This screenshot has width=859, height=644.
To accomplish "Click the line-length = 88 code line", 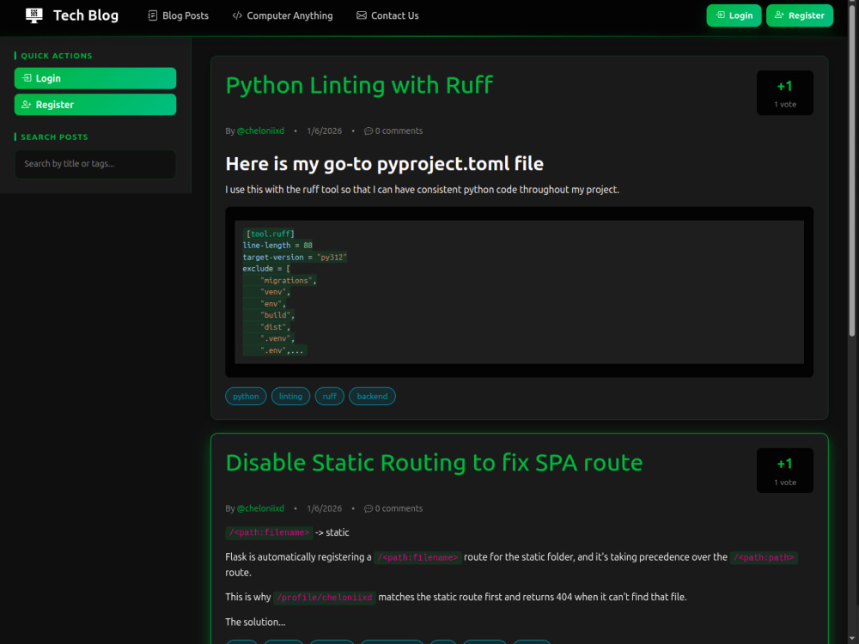I will (x=277, y=246).
